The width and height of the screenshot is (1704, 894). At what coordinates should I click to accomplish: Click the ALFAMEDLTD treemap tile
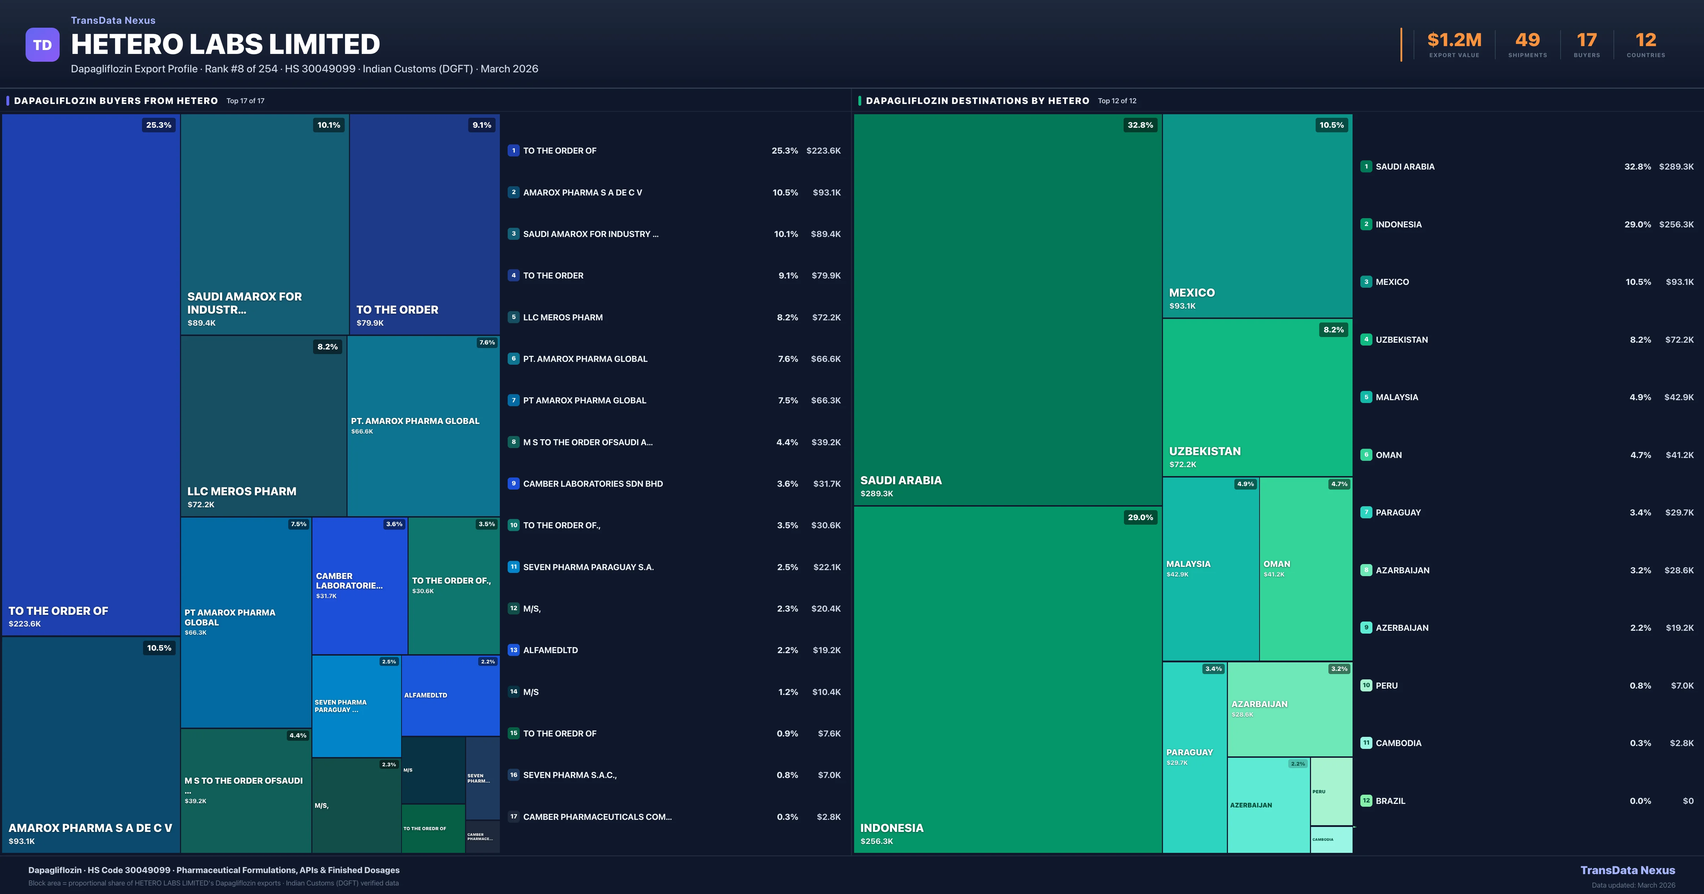[450, 696]
